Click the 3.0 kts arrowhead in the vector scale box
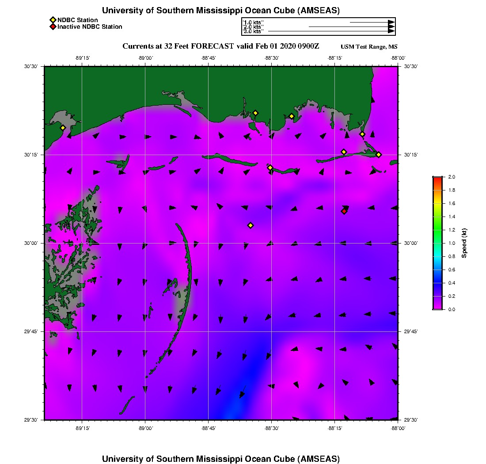Screen dimensions: 486x464 (x=391, y=31)
